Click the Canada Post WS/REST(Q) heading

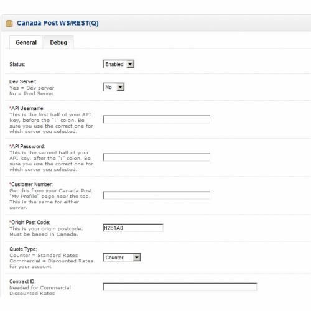(x=58, y=23)
